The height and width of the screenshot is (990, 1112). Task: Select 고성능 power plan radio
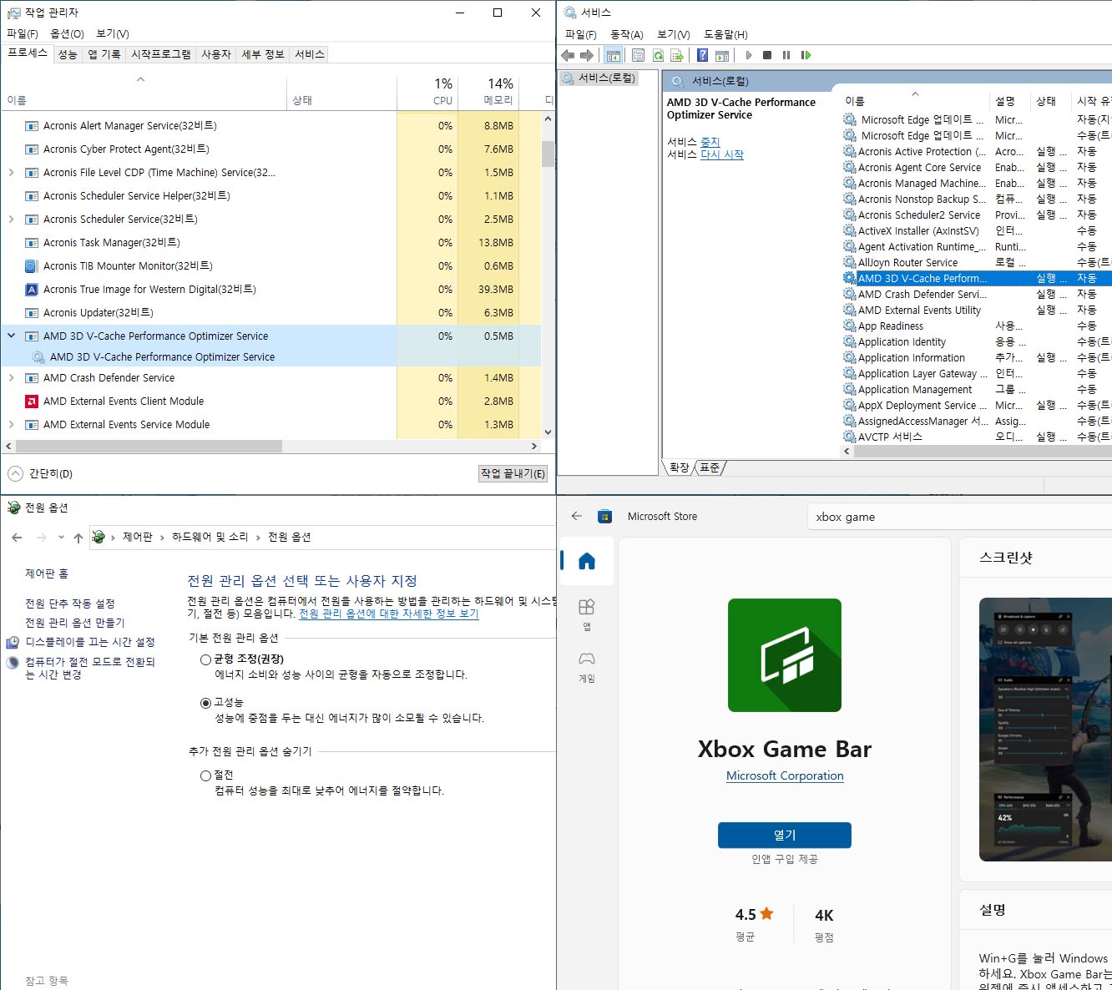click(205, 703)
